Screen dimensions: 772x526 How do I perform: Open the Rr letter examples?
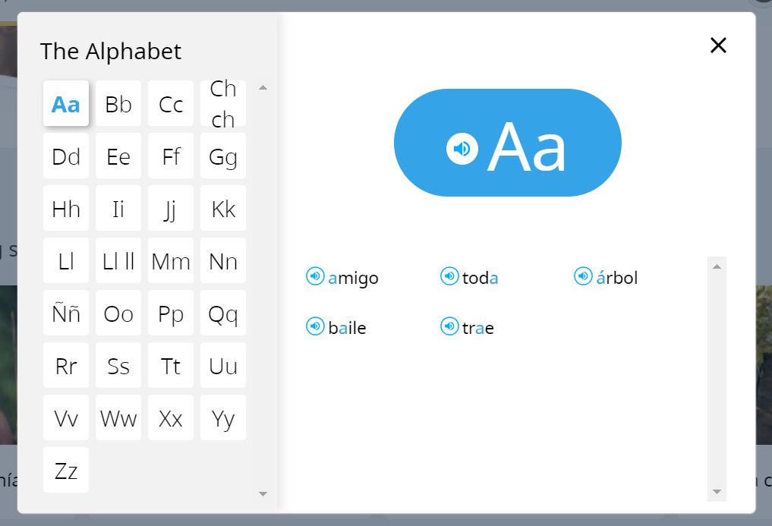(x=65, y=365)
